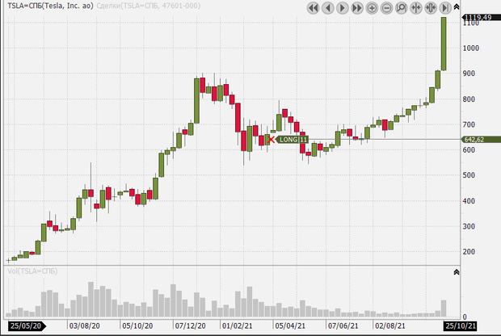Screen dimensions: 501x336
Task: Click the 200 price axis label
Action: click(x=469, y=251)
